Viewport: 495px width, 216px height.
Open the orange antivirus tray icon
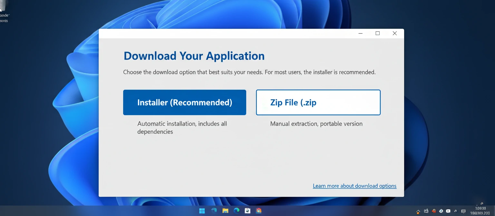[434, 211]
